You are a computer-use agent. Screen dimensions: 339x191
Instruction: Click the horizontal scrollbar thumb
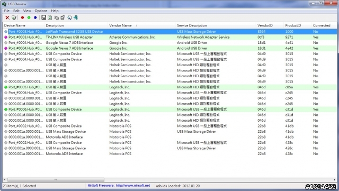(56, 180)
